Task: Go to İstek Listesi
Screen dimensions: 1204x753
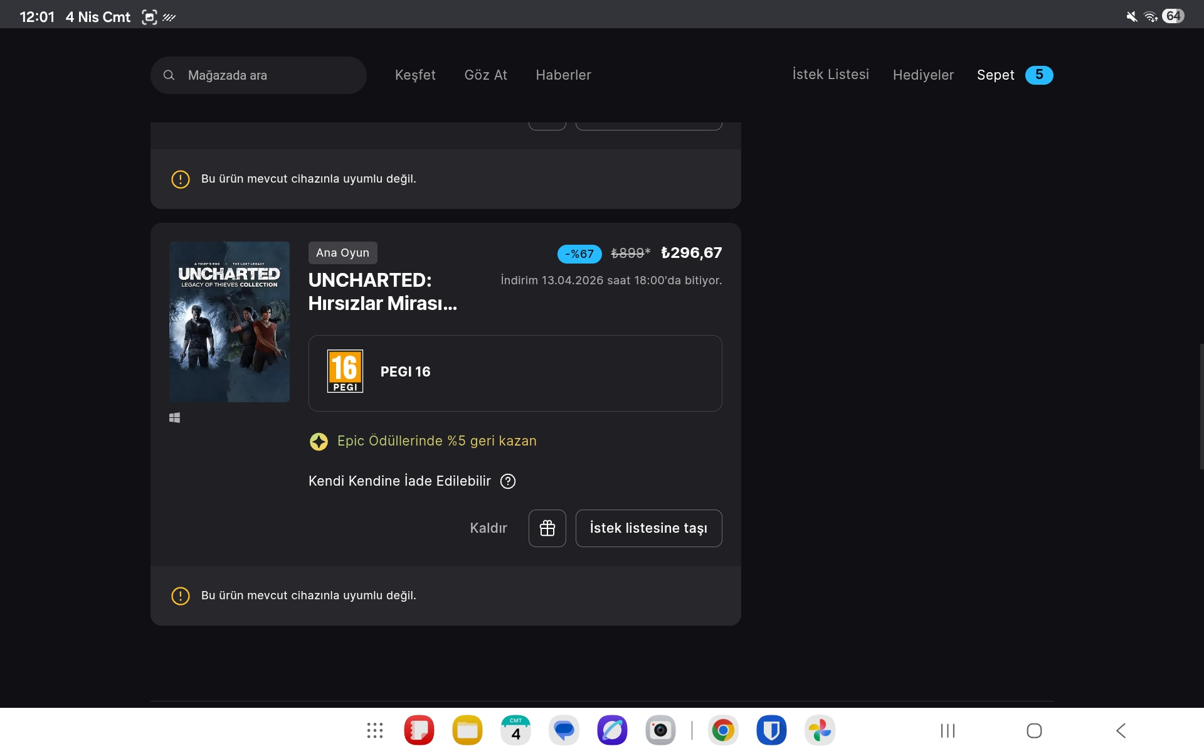Action: (x=830, y=75)
